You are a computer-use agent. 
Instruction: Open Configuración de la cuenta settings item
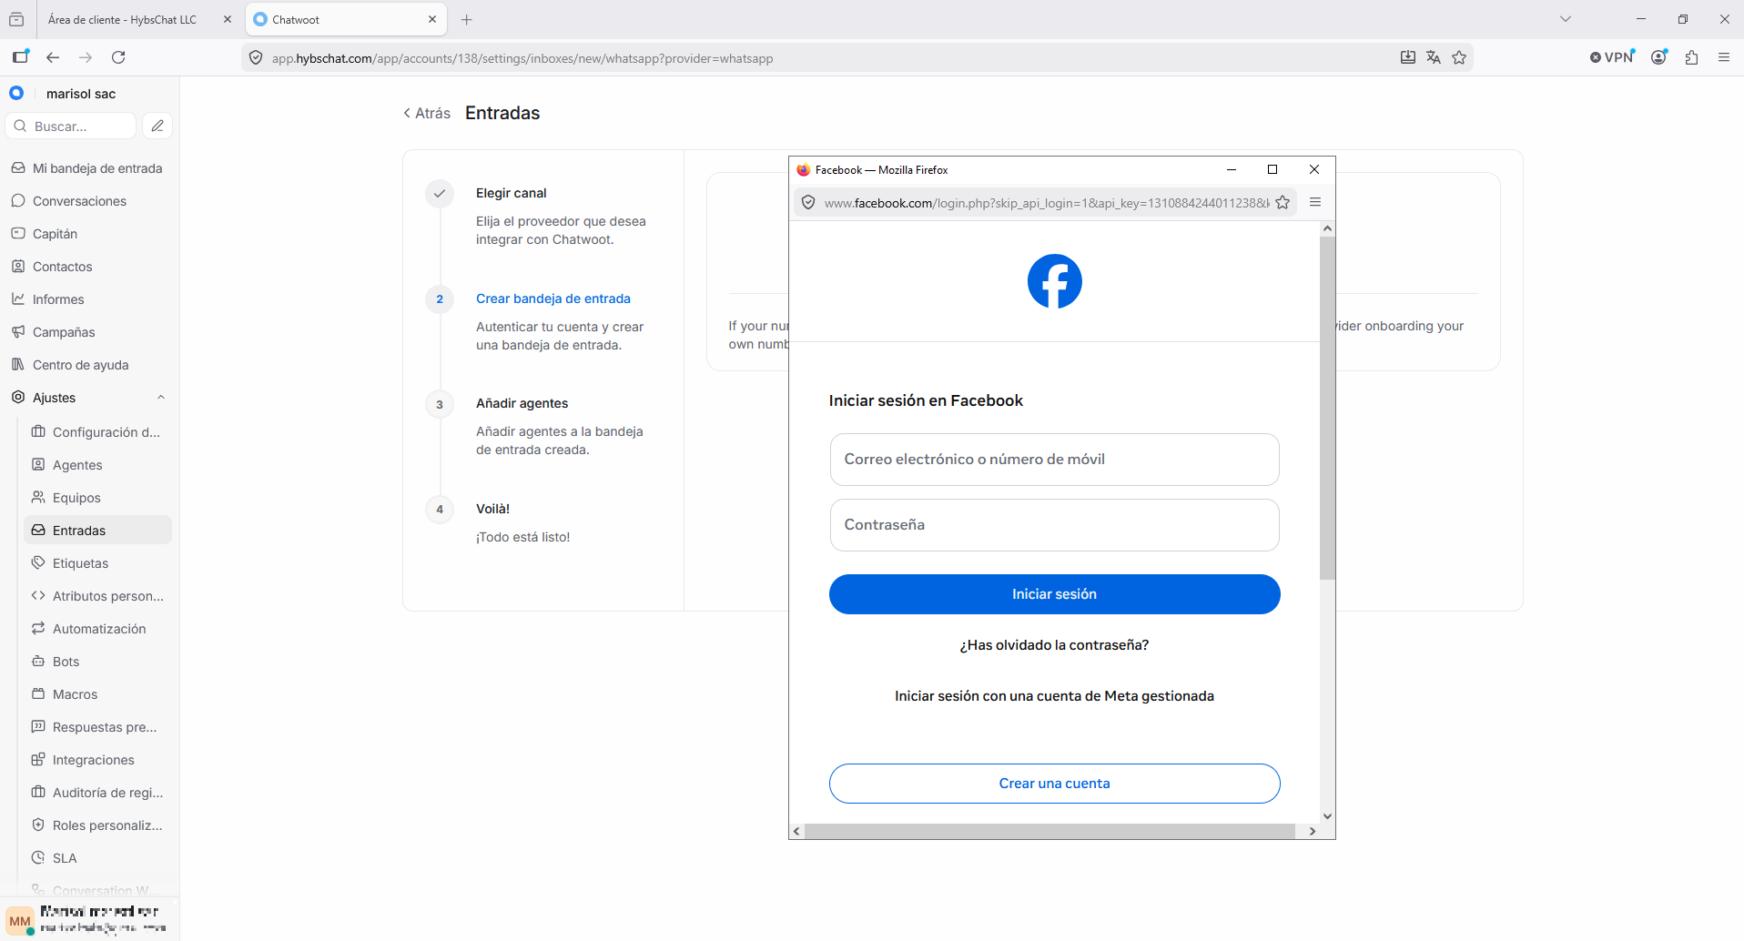[x=97, y=432]
